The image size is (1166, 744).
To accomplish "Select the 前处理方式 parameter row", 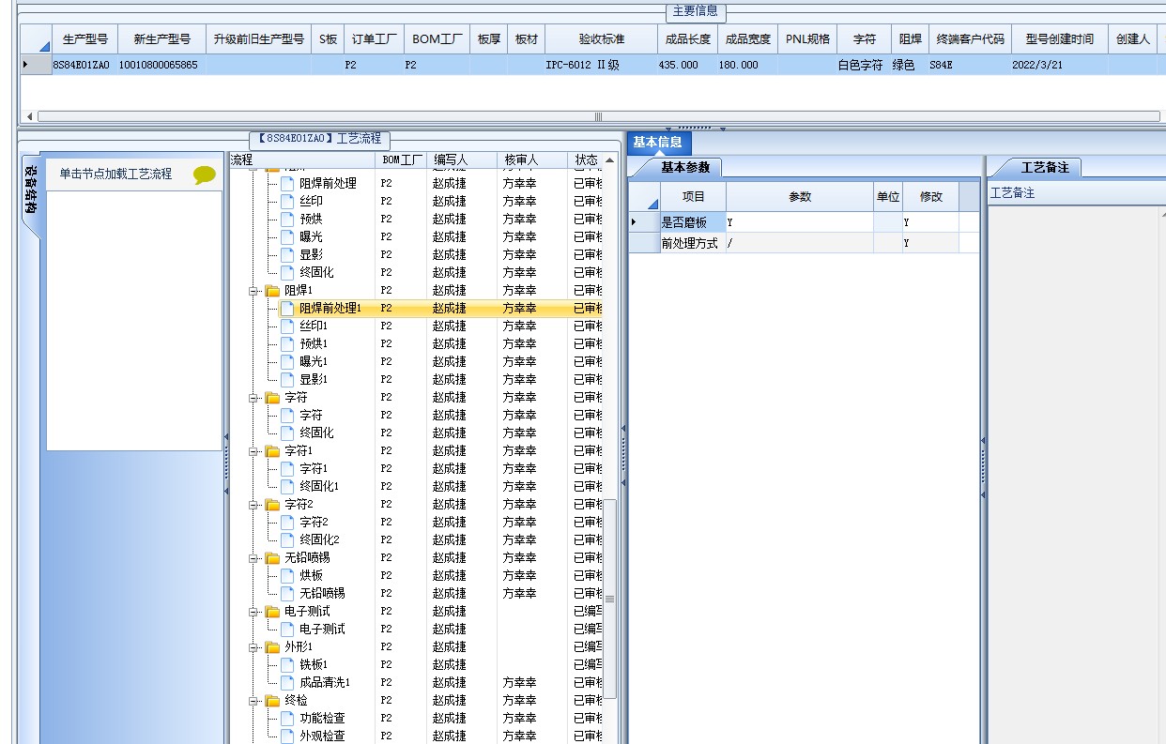I will point(804,243).
